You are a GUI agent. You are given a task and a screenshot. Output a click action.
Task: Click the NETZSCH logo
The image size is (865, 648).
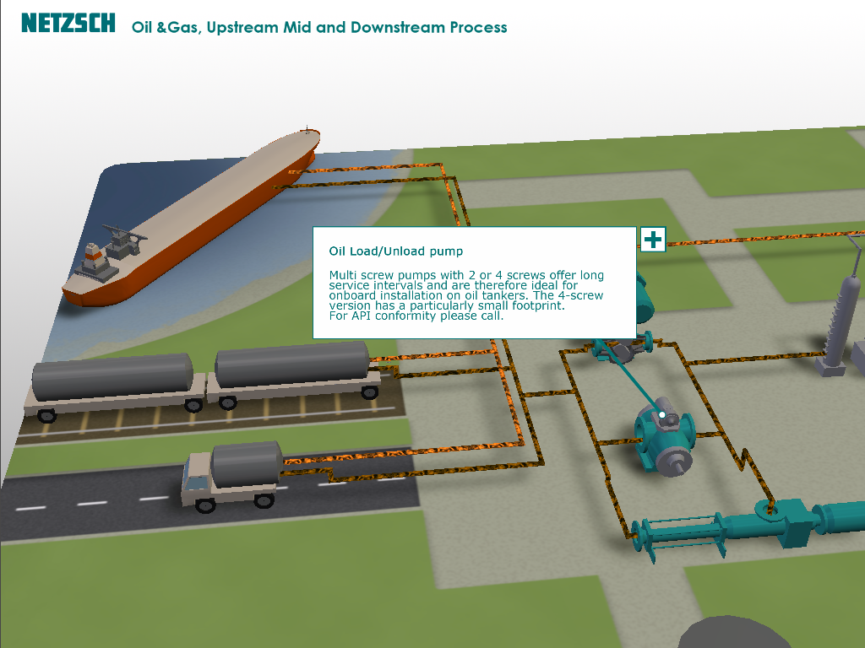point(68,23)
